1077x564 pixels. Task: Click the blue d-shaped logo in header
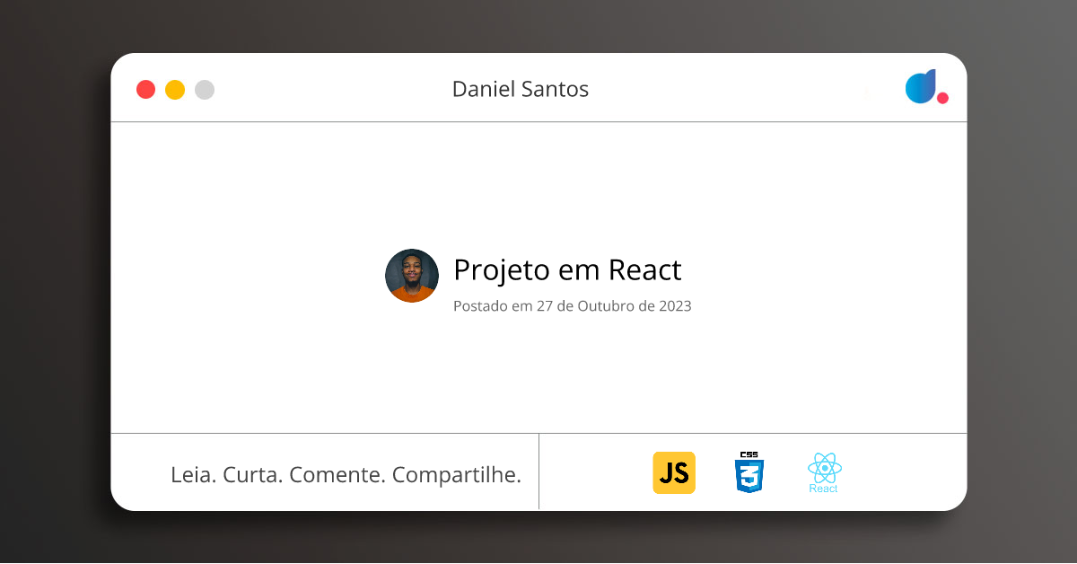click(921, 86)
